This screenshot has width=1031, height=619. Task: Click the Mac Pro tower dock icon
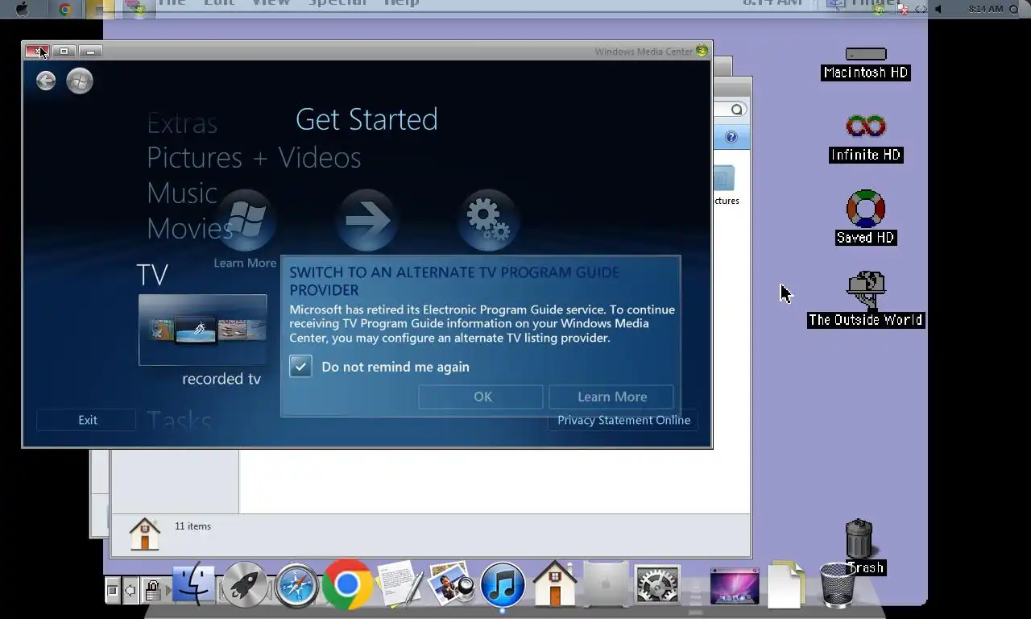point(606,584)
